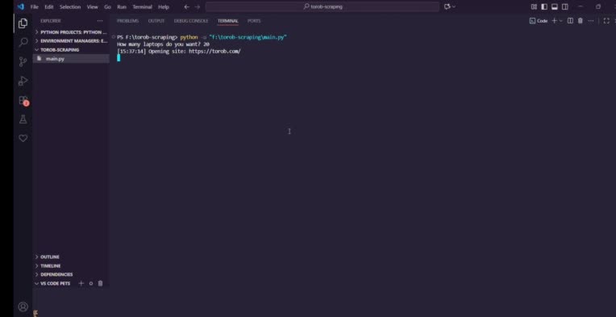Open Explorer more actions ellipsis
The image size is (616, 317).
click(100, 21)
